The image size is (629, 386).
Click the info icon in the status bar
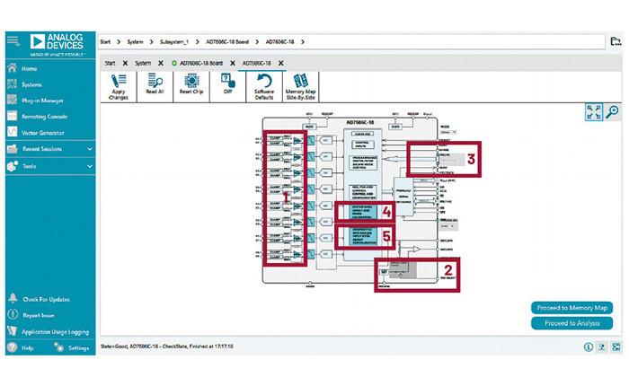coord(588,347)
